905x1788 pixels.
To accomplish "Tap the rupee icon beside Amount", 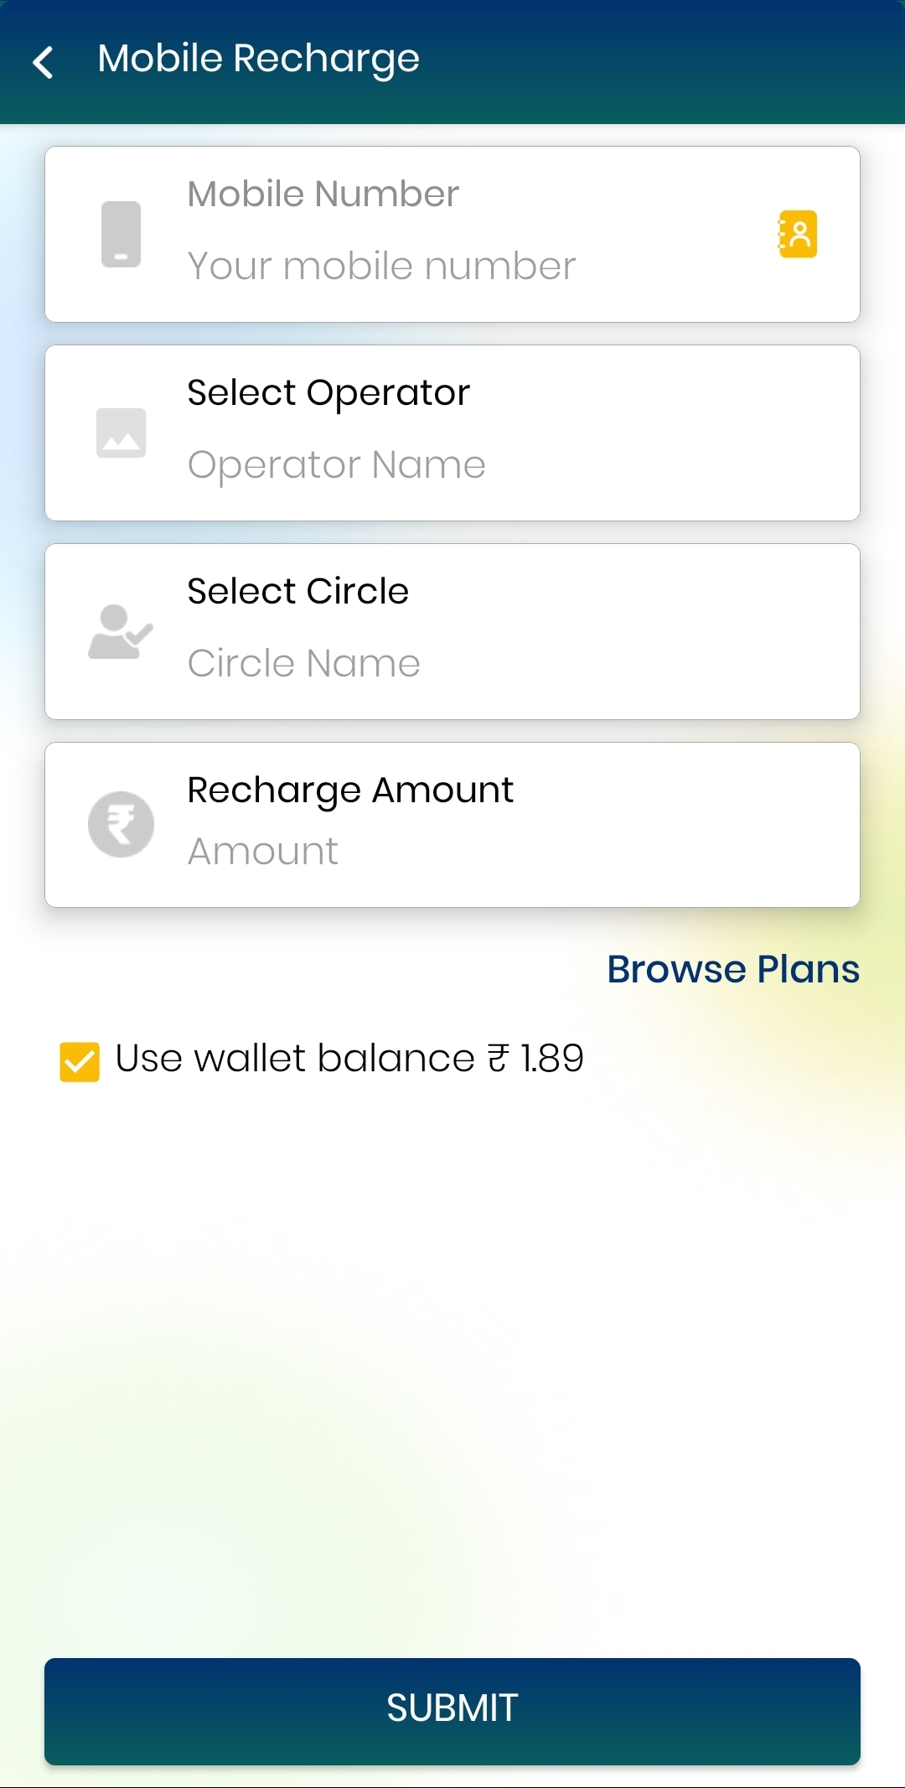I will [122, 824].
